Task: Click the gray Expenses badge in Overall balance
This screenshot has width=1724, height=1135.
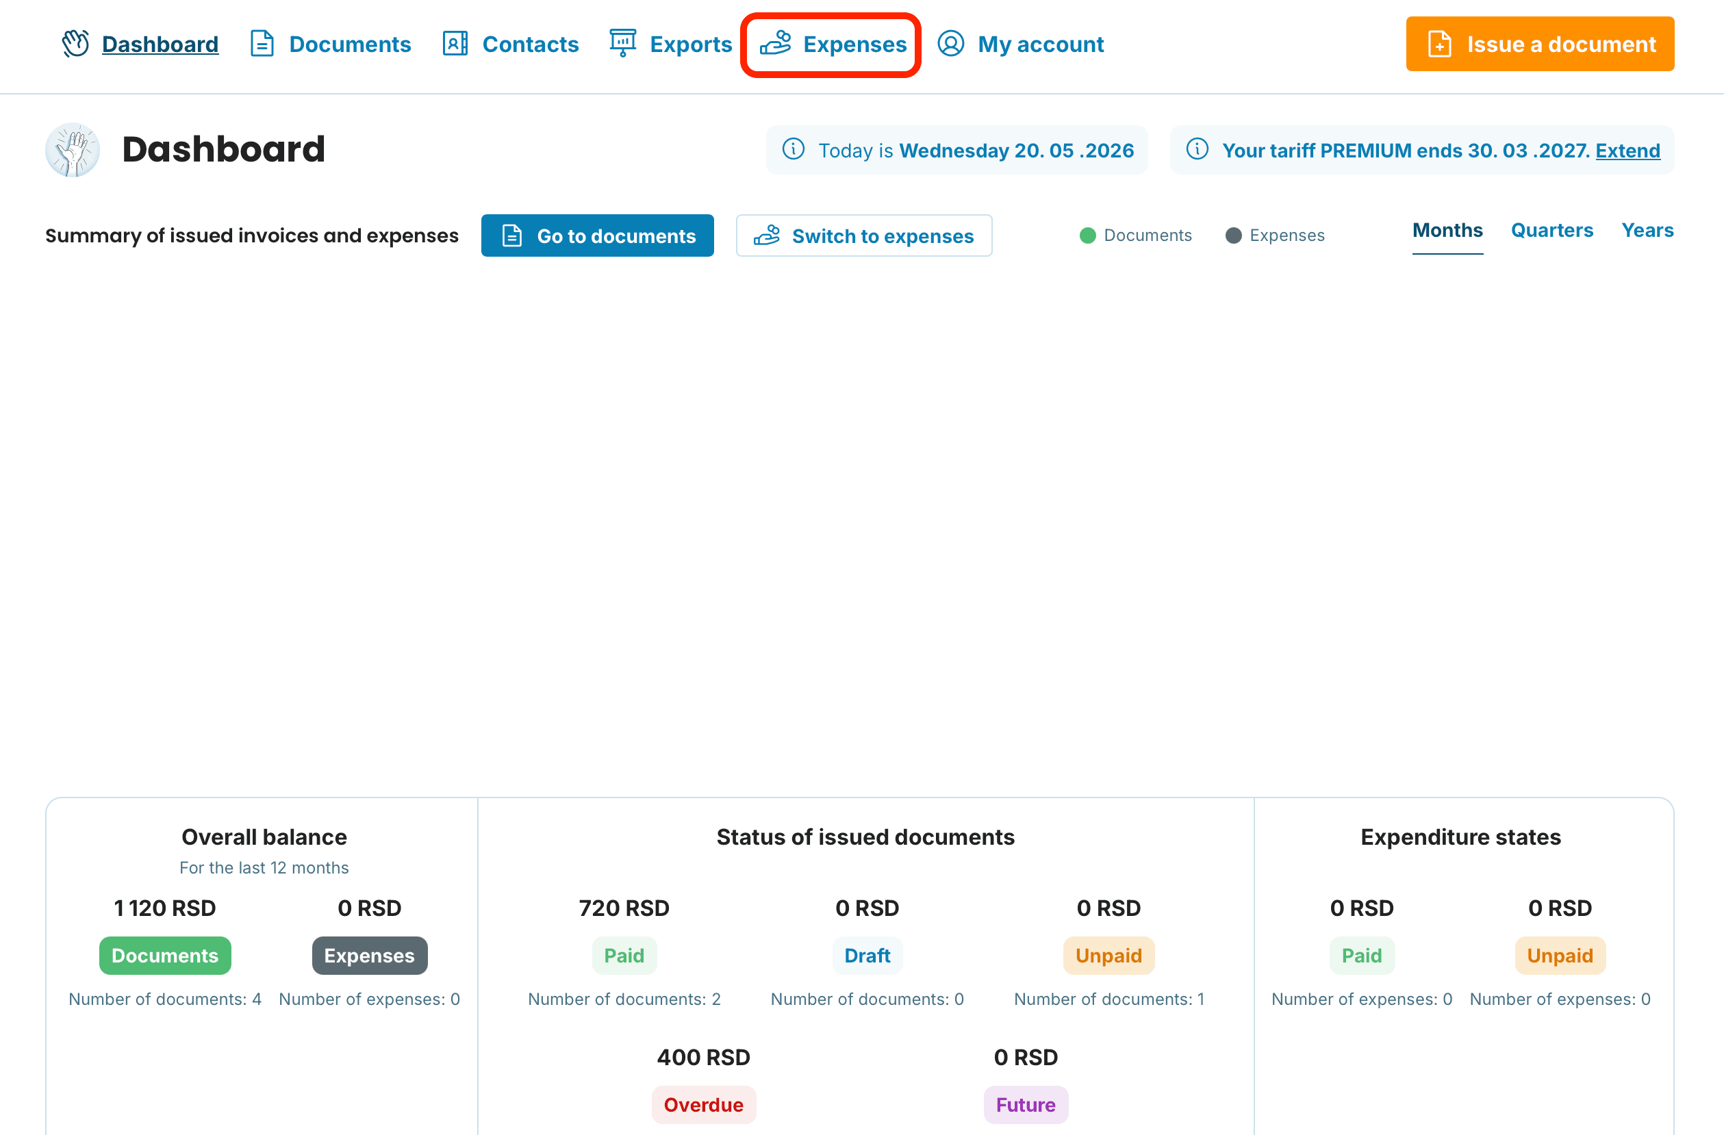Action: (x=370, y=956)
